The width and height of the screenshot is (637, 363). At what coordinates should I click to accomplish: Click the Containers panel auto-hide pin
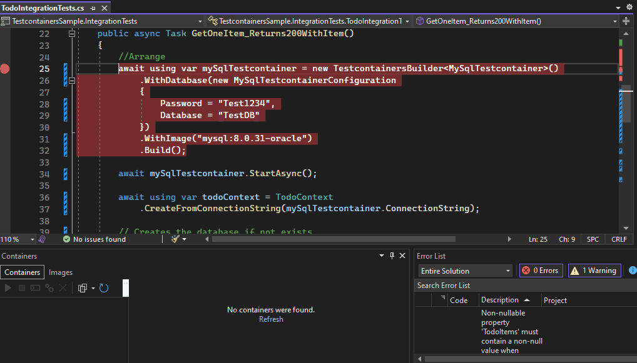coord(392,256)
